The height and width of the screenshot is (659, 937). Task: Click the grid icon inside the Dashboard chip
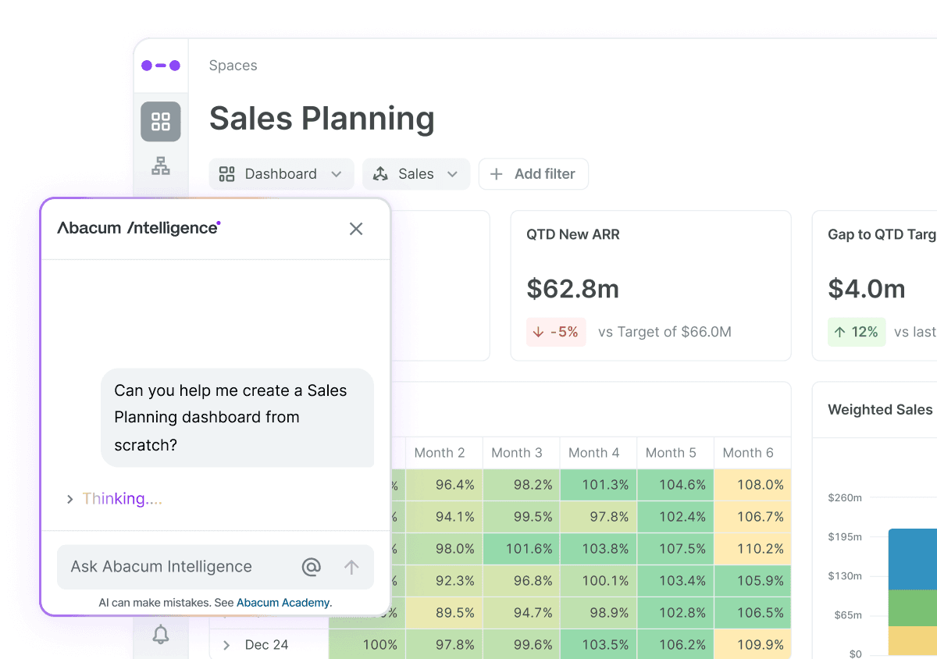tap(226, 173)
